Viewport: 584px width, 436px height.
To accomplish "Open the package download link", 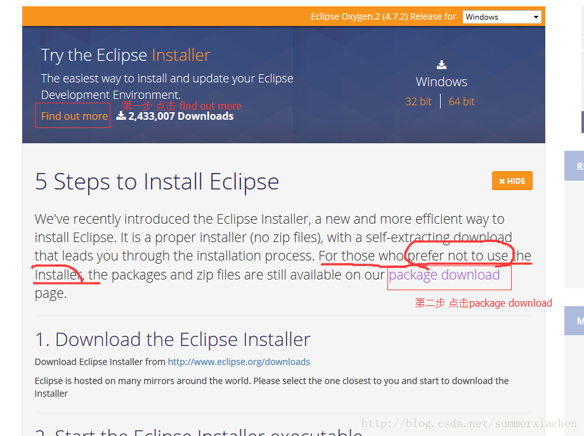I will 444,275.
